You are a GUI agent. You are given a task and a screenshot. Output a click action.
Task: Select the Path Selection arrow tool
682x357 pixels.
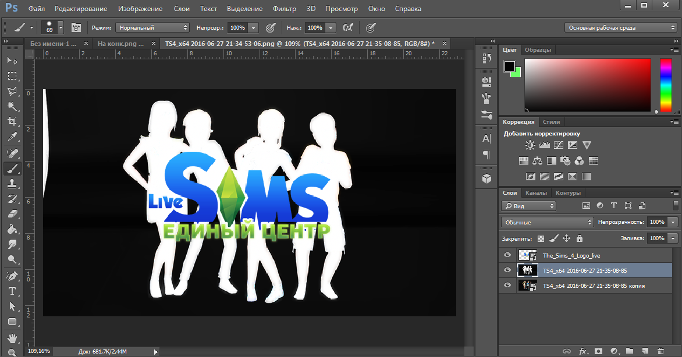tap(12, 306)
